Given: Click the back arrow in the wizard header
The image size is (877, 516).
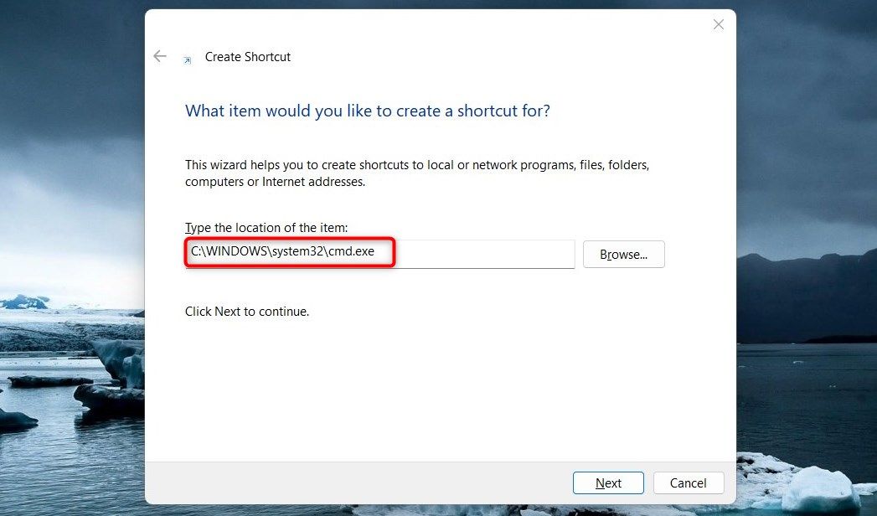Looking at the screenshot, I should pyautogui.click(x=160, y=56).
